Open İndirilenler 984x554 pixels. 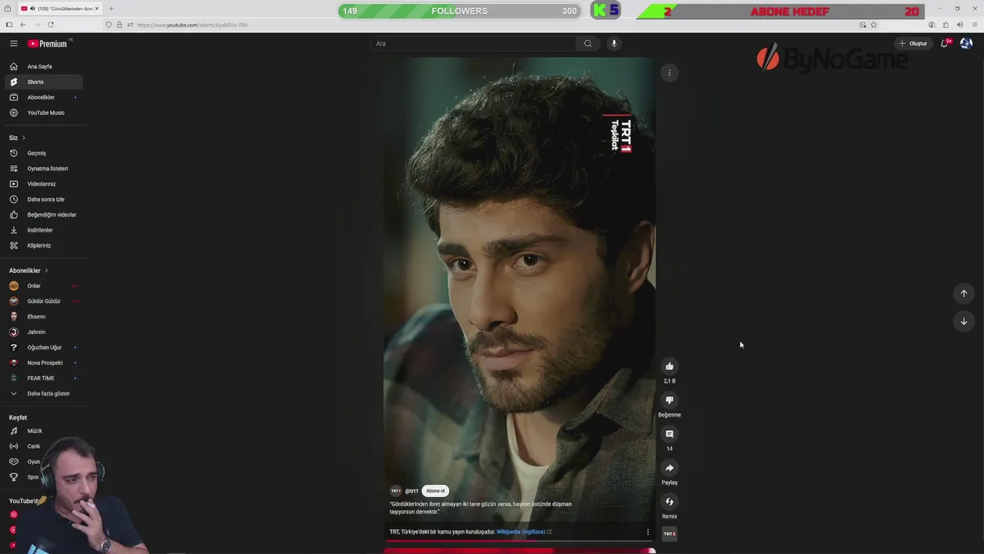point(44,230)
